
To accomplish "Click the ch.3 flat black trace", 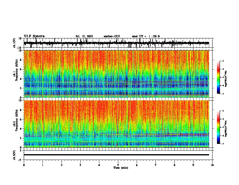I will pos(116,155).
